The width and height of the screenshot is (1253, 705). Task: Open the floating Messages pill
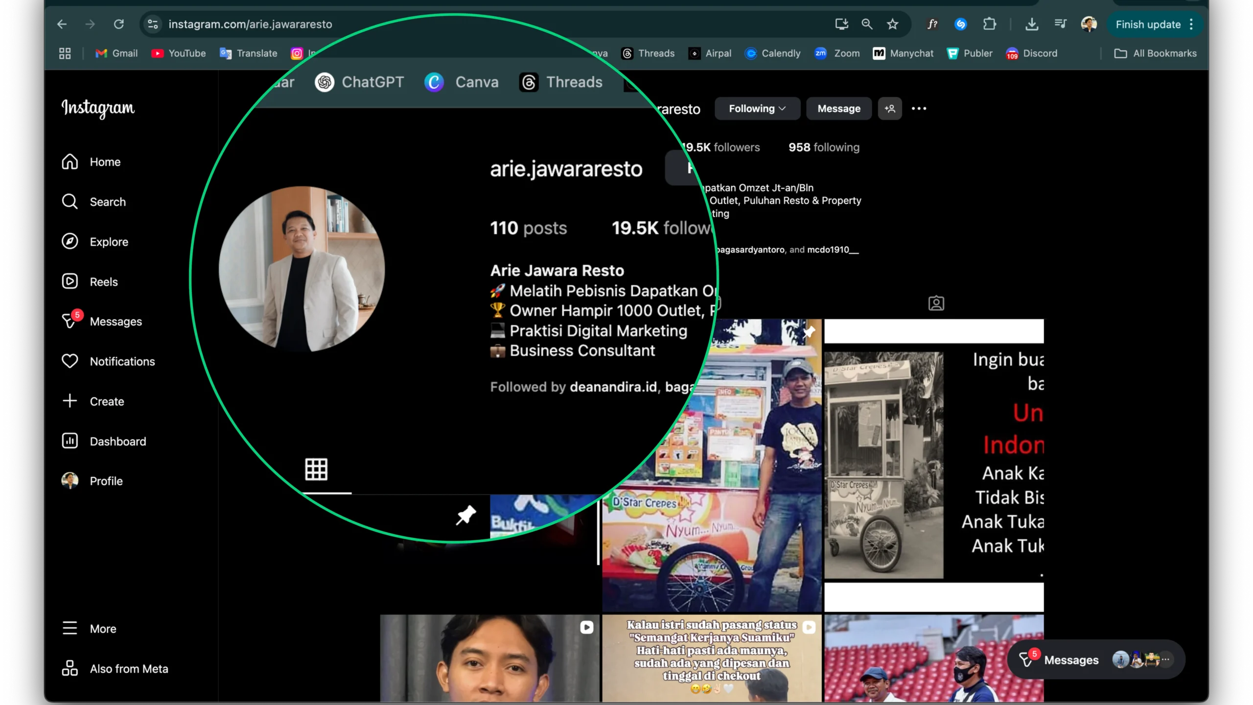tap(1096, 660)
